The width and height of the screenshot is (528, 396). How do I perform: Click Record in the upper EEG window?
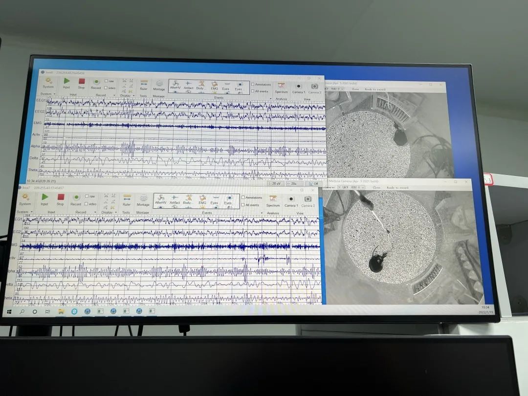click(96, 84)
